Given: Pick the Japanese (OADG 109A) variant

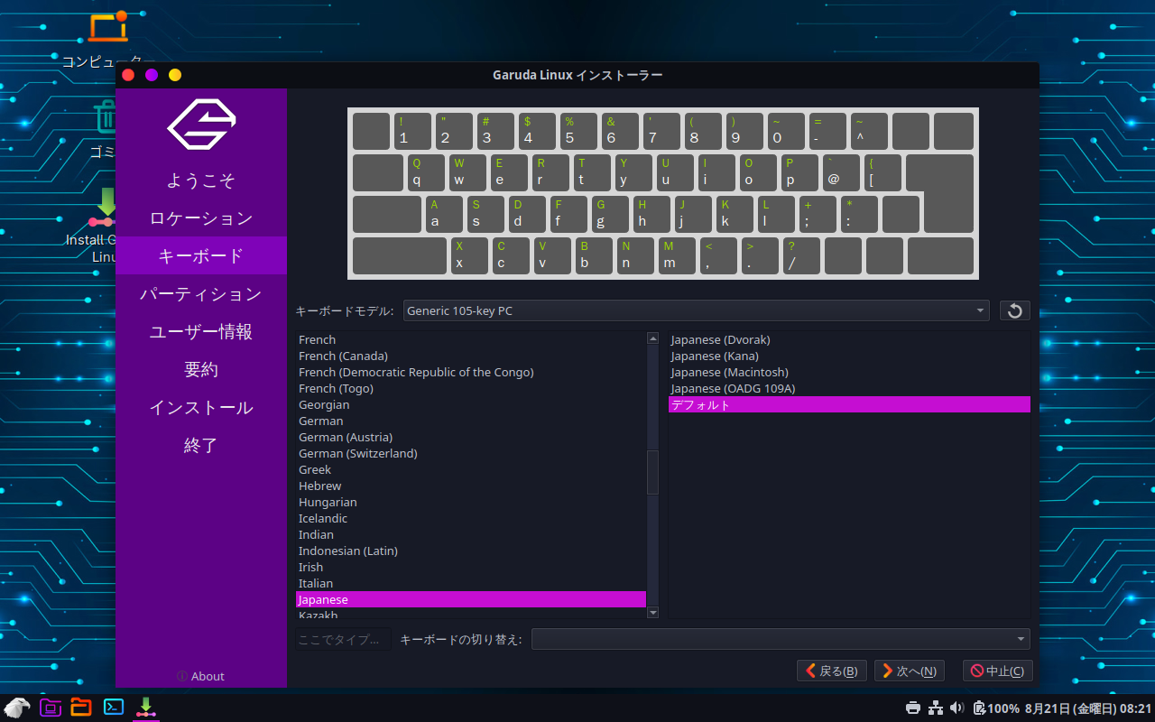Looking at the screenshot, I should 849,388.
